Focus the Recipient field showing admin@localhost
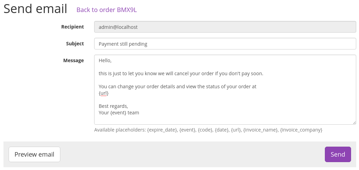 coord(225,27)
